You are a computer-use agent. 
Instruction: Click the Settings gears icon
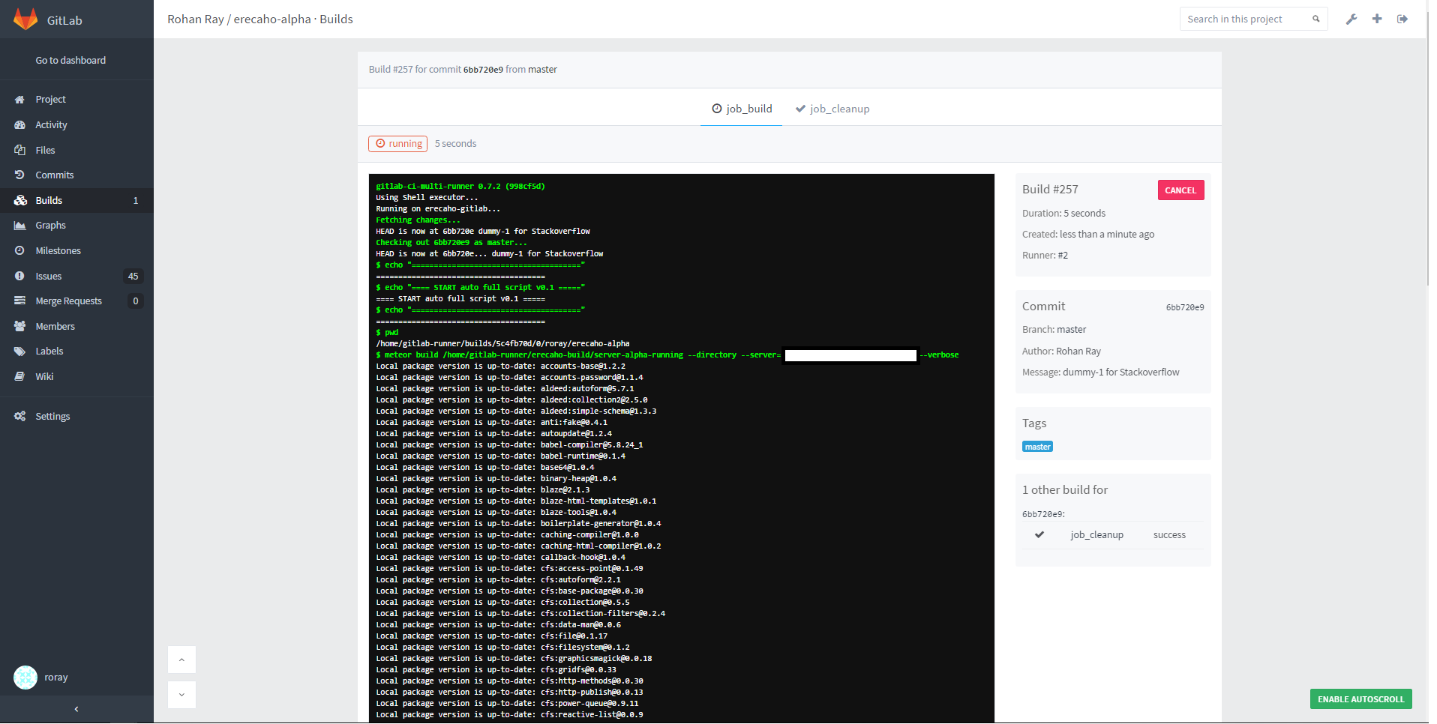(x=19, y=416)
